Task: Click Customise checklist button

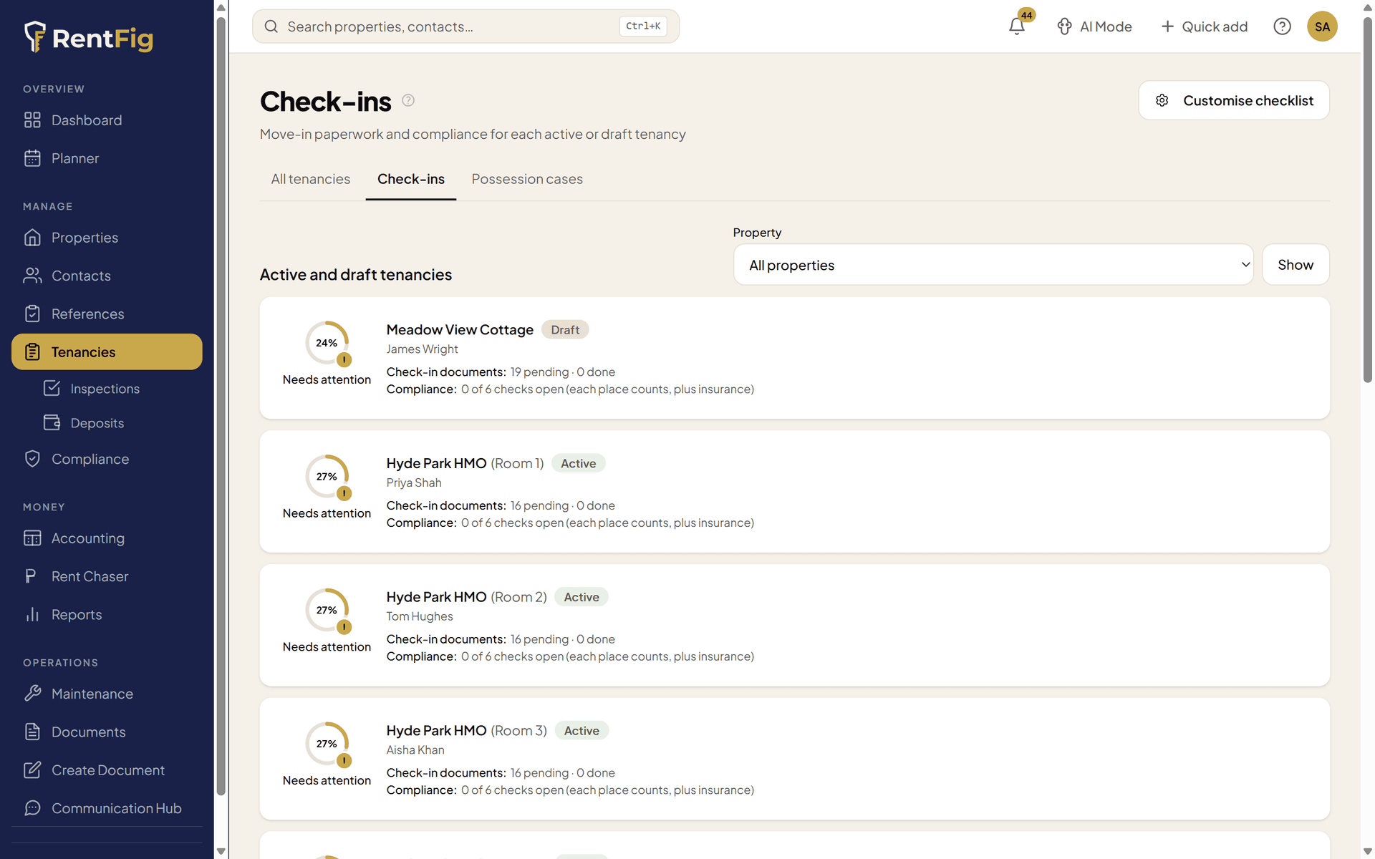Action: tap(1234, 100)
